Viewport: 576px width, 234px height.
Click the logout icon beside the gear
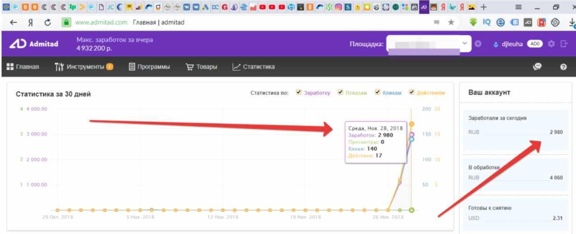click(x=564, y=44)
